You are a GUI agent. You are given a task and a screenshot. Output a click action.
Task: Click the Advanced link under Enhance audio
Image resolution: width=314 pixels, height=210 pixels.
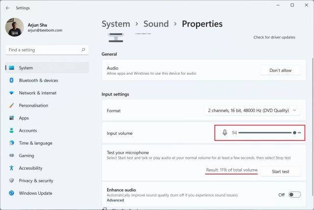(115, 200)
